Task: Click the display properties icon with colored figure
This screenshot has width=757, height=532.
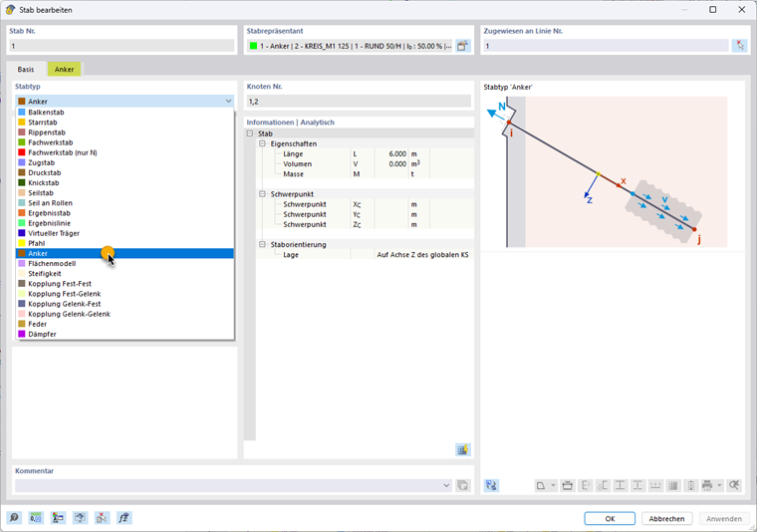Action: [x=58, y=517]
